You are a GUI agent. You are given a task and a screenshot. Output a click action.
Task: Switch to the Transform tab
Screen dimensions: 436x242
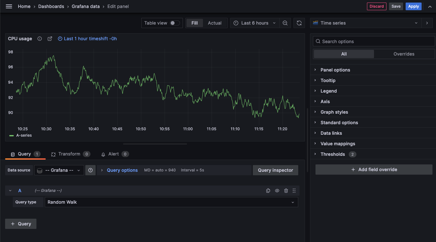[x=69, y=154]
